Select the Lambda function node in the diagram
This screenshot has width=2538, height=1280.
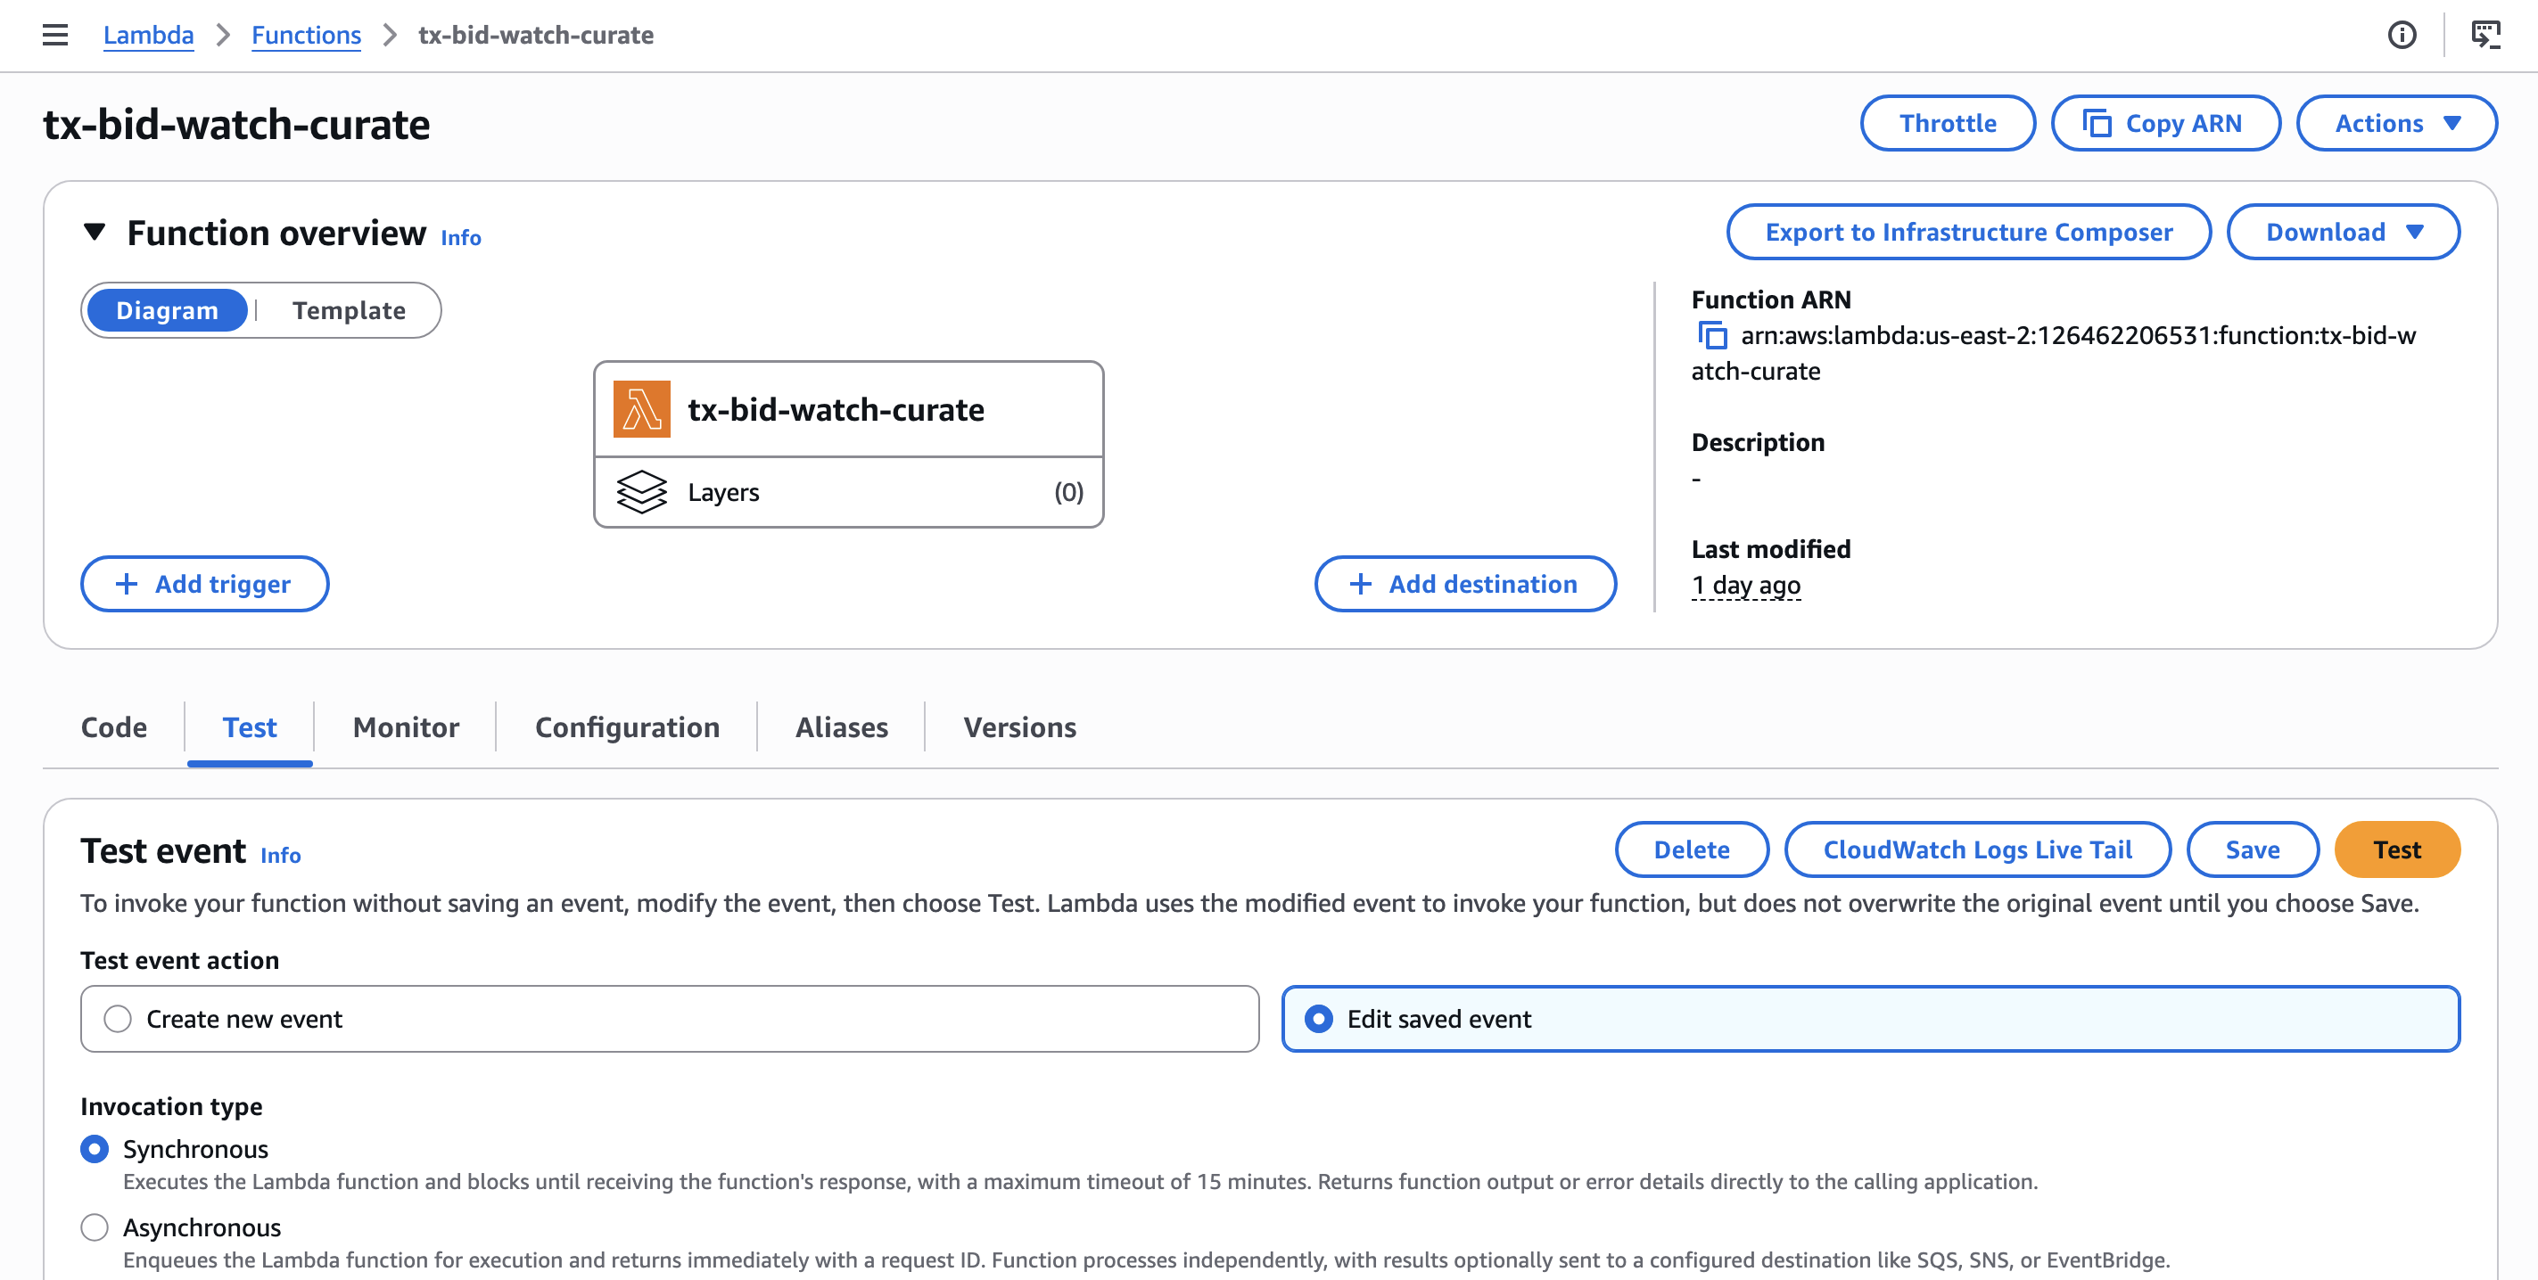[847, 408]
